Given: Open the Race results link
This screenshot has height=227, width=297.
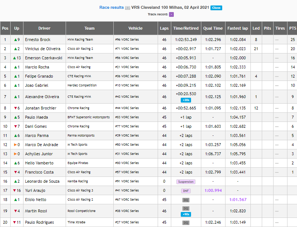Looking at the screenshot, I should click(111, 8).
